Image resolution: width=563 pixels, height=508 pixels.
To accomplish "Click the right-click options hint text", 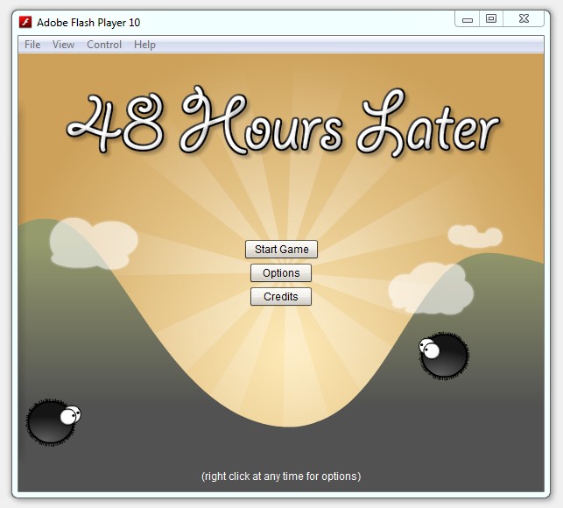I will (x=281, y=476).
